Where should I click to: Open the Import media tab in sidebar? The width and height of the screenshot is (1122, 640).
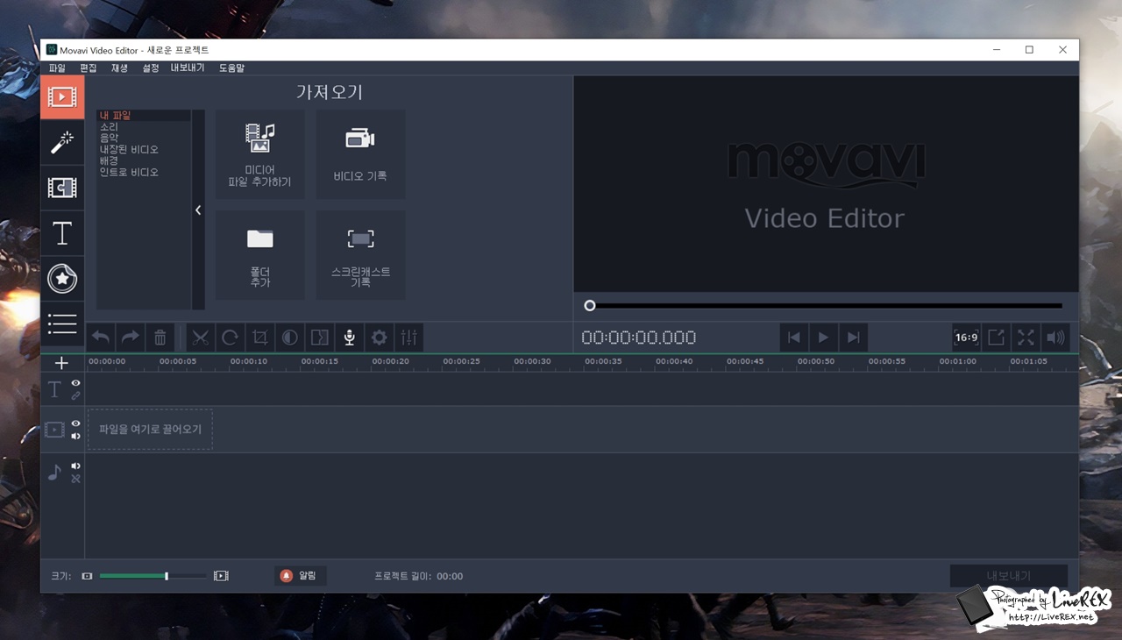[x=62, y=96]
